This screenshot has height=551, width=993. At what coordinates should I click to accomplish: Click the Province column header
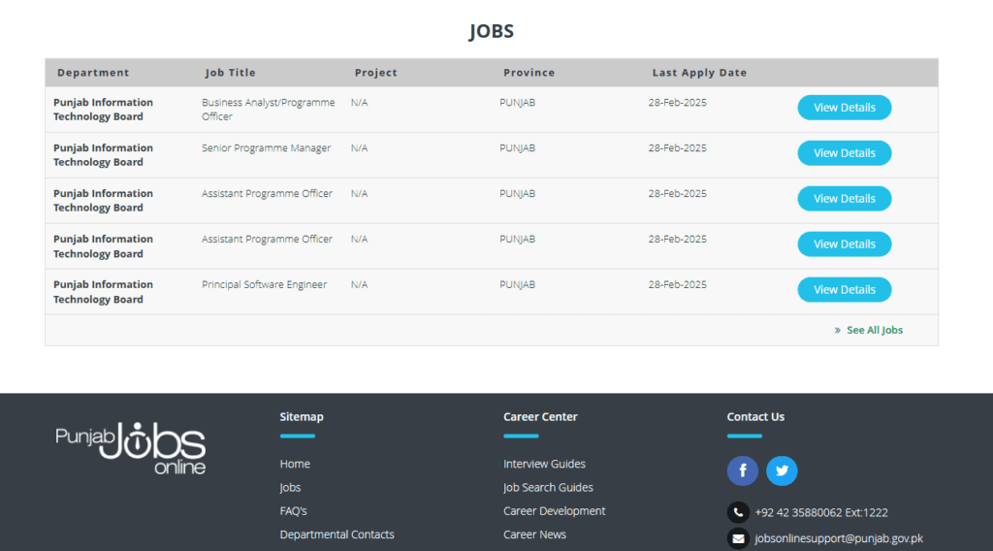coord(529,72)
